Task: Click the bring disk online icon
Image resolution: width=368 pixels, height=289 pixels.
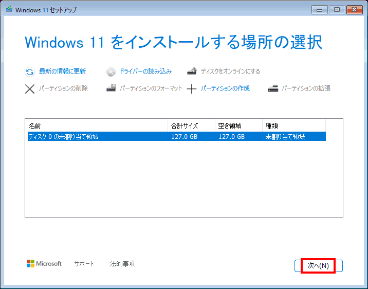Action: 192,71
